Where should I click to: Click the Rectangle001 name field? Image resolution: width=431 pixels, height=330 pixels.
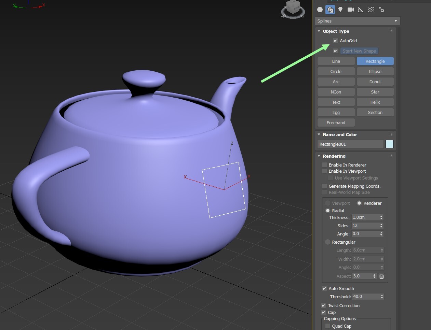350,144
